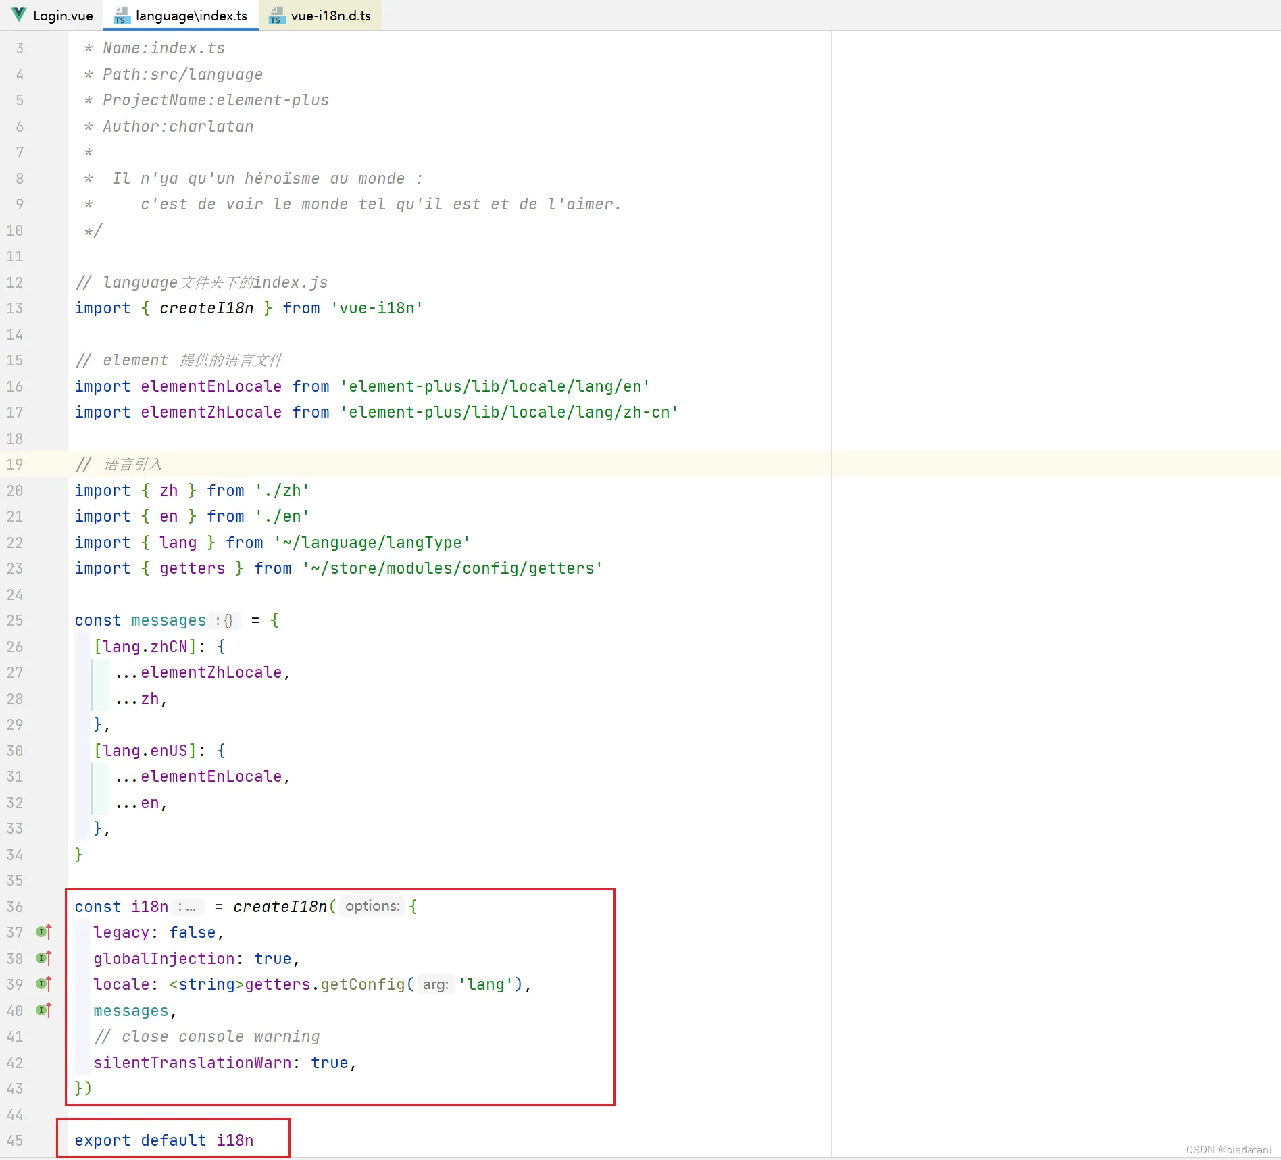Screen dimensions: 1281x1160
Task: Click the options: parameter hint in createI18n
Action: click(372, 906)
